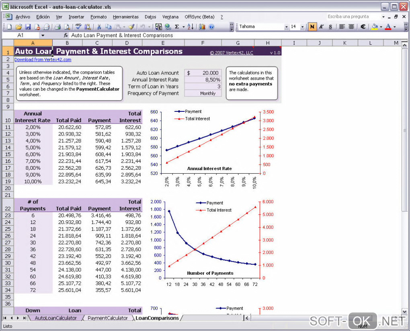Open the Archivo menu
410x331 pixels.
[23, 17]
